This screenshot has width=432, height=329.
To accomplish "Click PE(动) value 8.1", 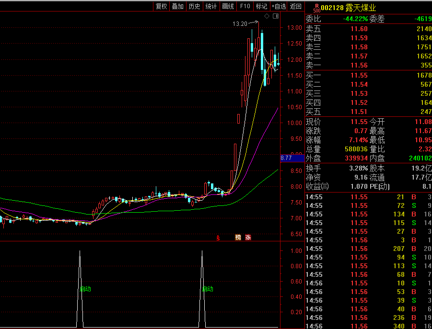I will pyautogui.click(x=427, y=186).
